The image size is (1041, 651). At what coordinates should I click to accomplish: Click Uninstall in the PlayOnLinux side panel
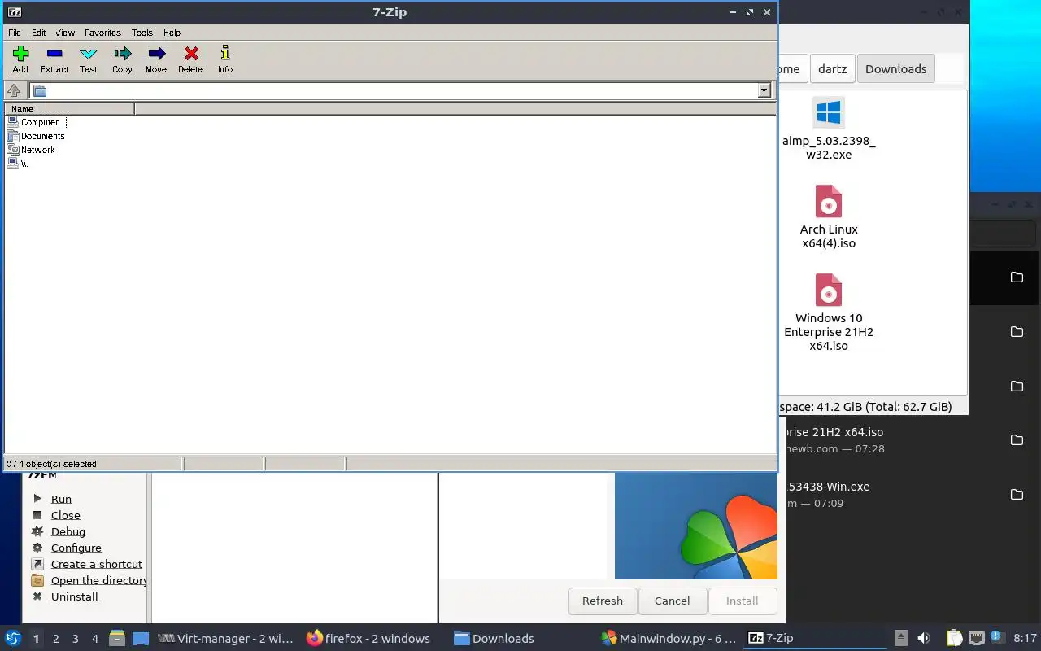coord(75,596)
